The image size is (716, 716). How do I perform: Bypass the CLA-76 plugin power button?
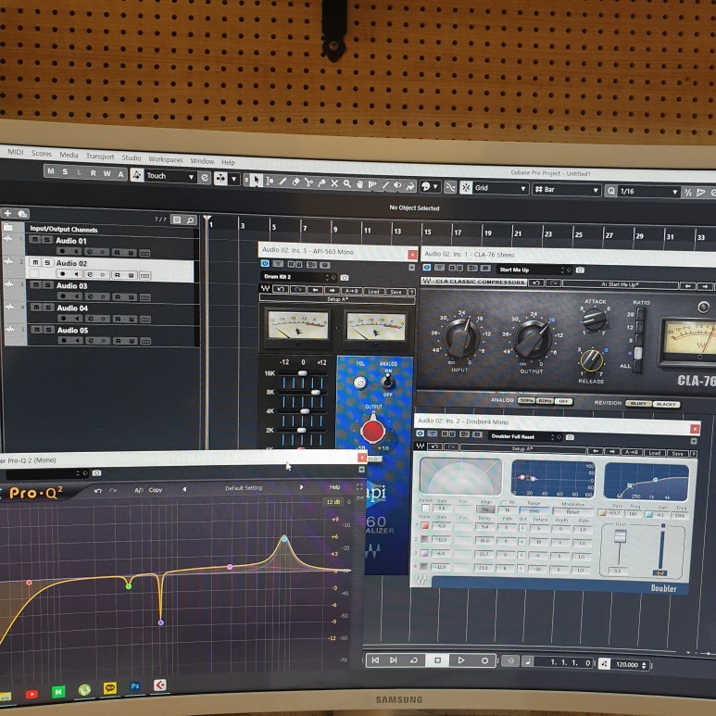427,267
